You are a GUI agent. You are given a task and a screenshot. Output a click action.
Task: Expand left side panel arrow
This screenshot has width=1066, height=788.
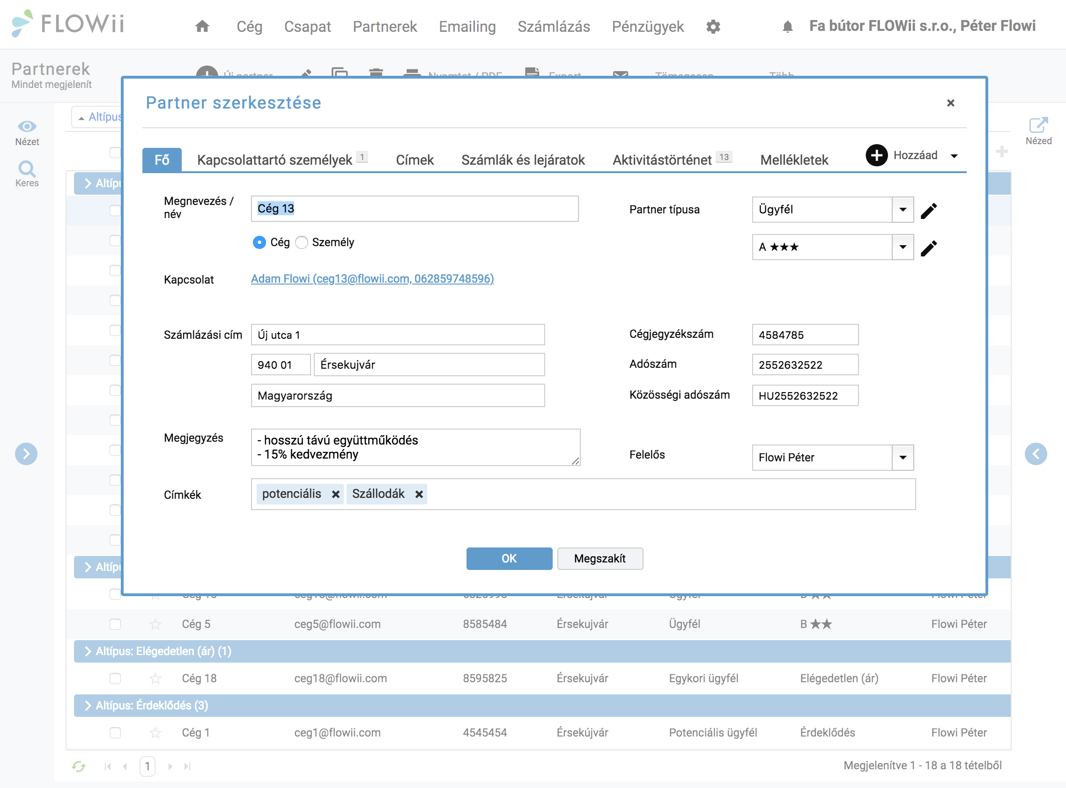click(26, 453)
